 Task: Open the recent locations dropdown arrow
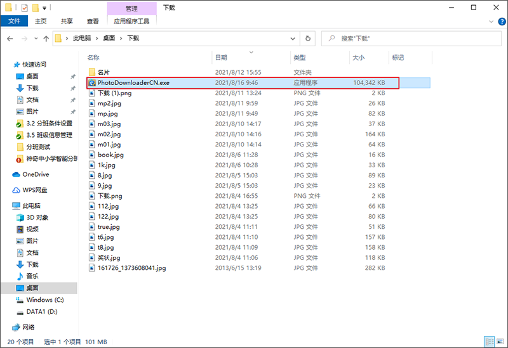34,38
